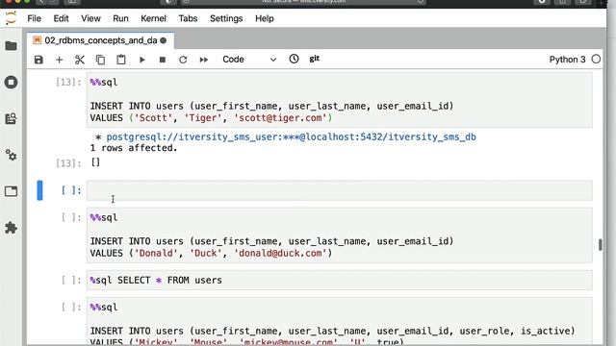Close the notebook tab via unsaved dot
Image resolution: width=616 pixels, height=346 pixels.
point(164,40)
